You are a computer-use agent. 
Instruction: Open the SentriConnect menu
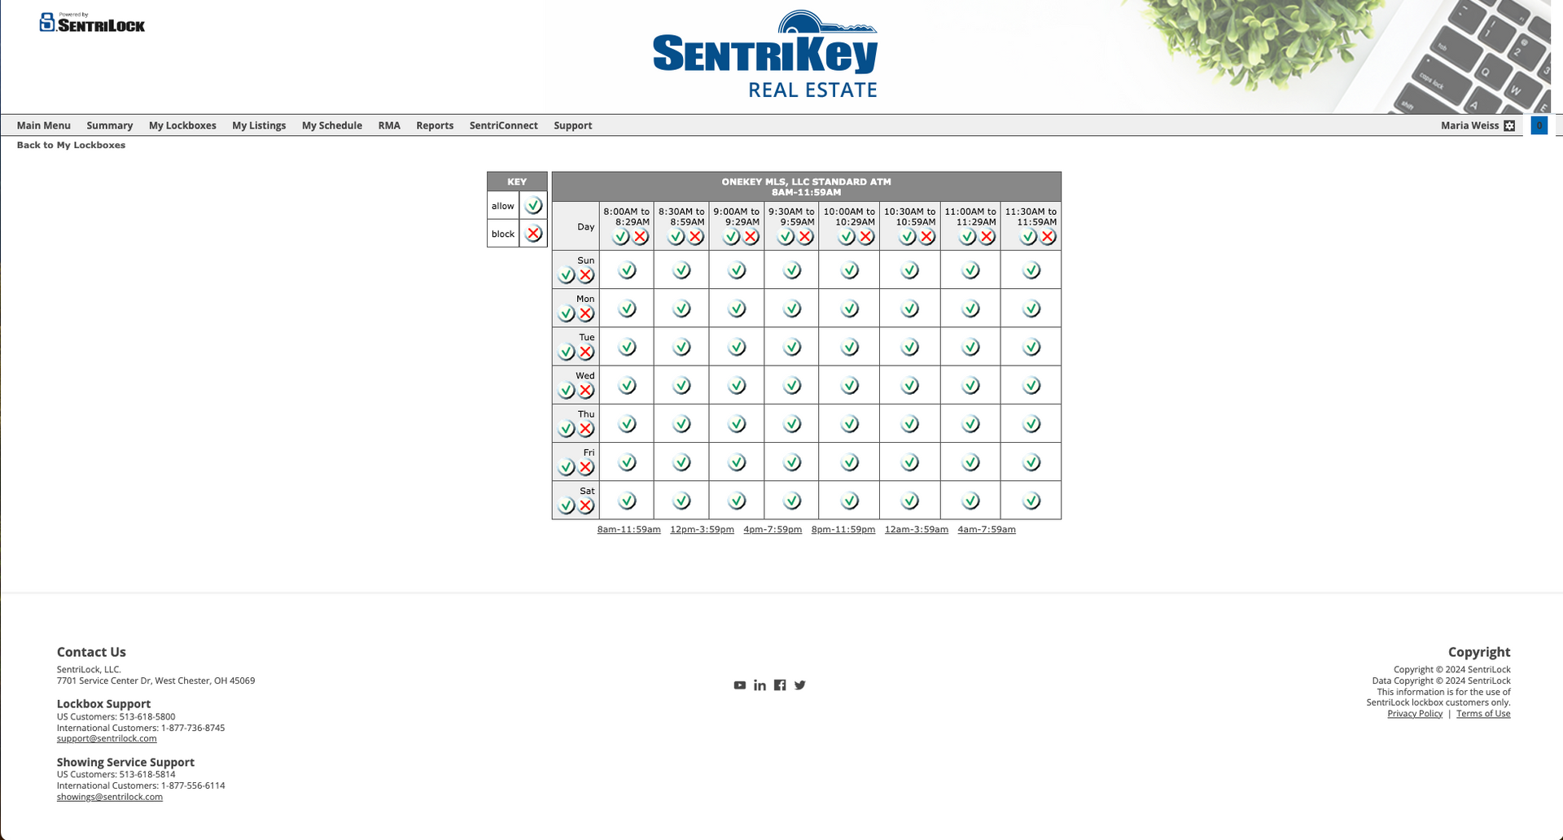coord(503,125)
